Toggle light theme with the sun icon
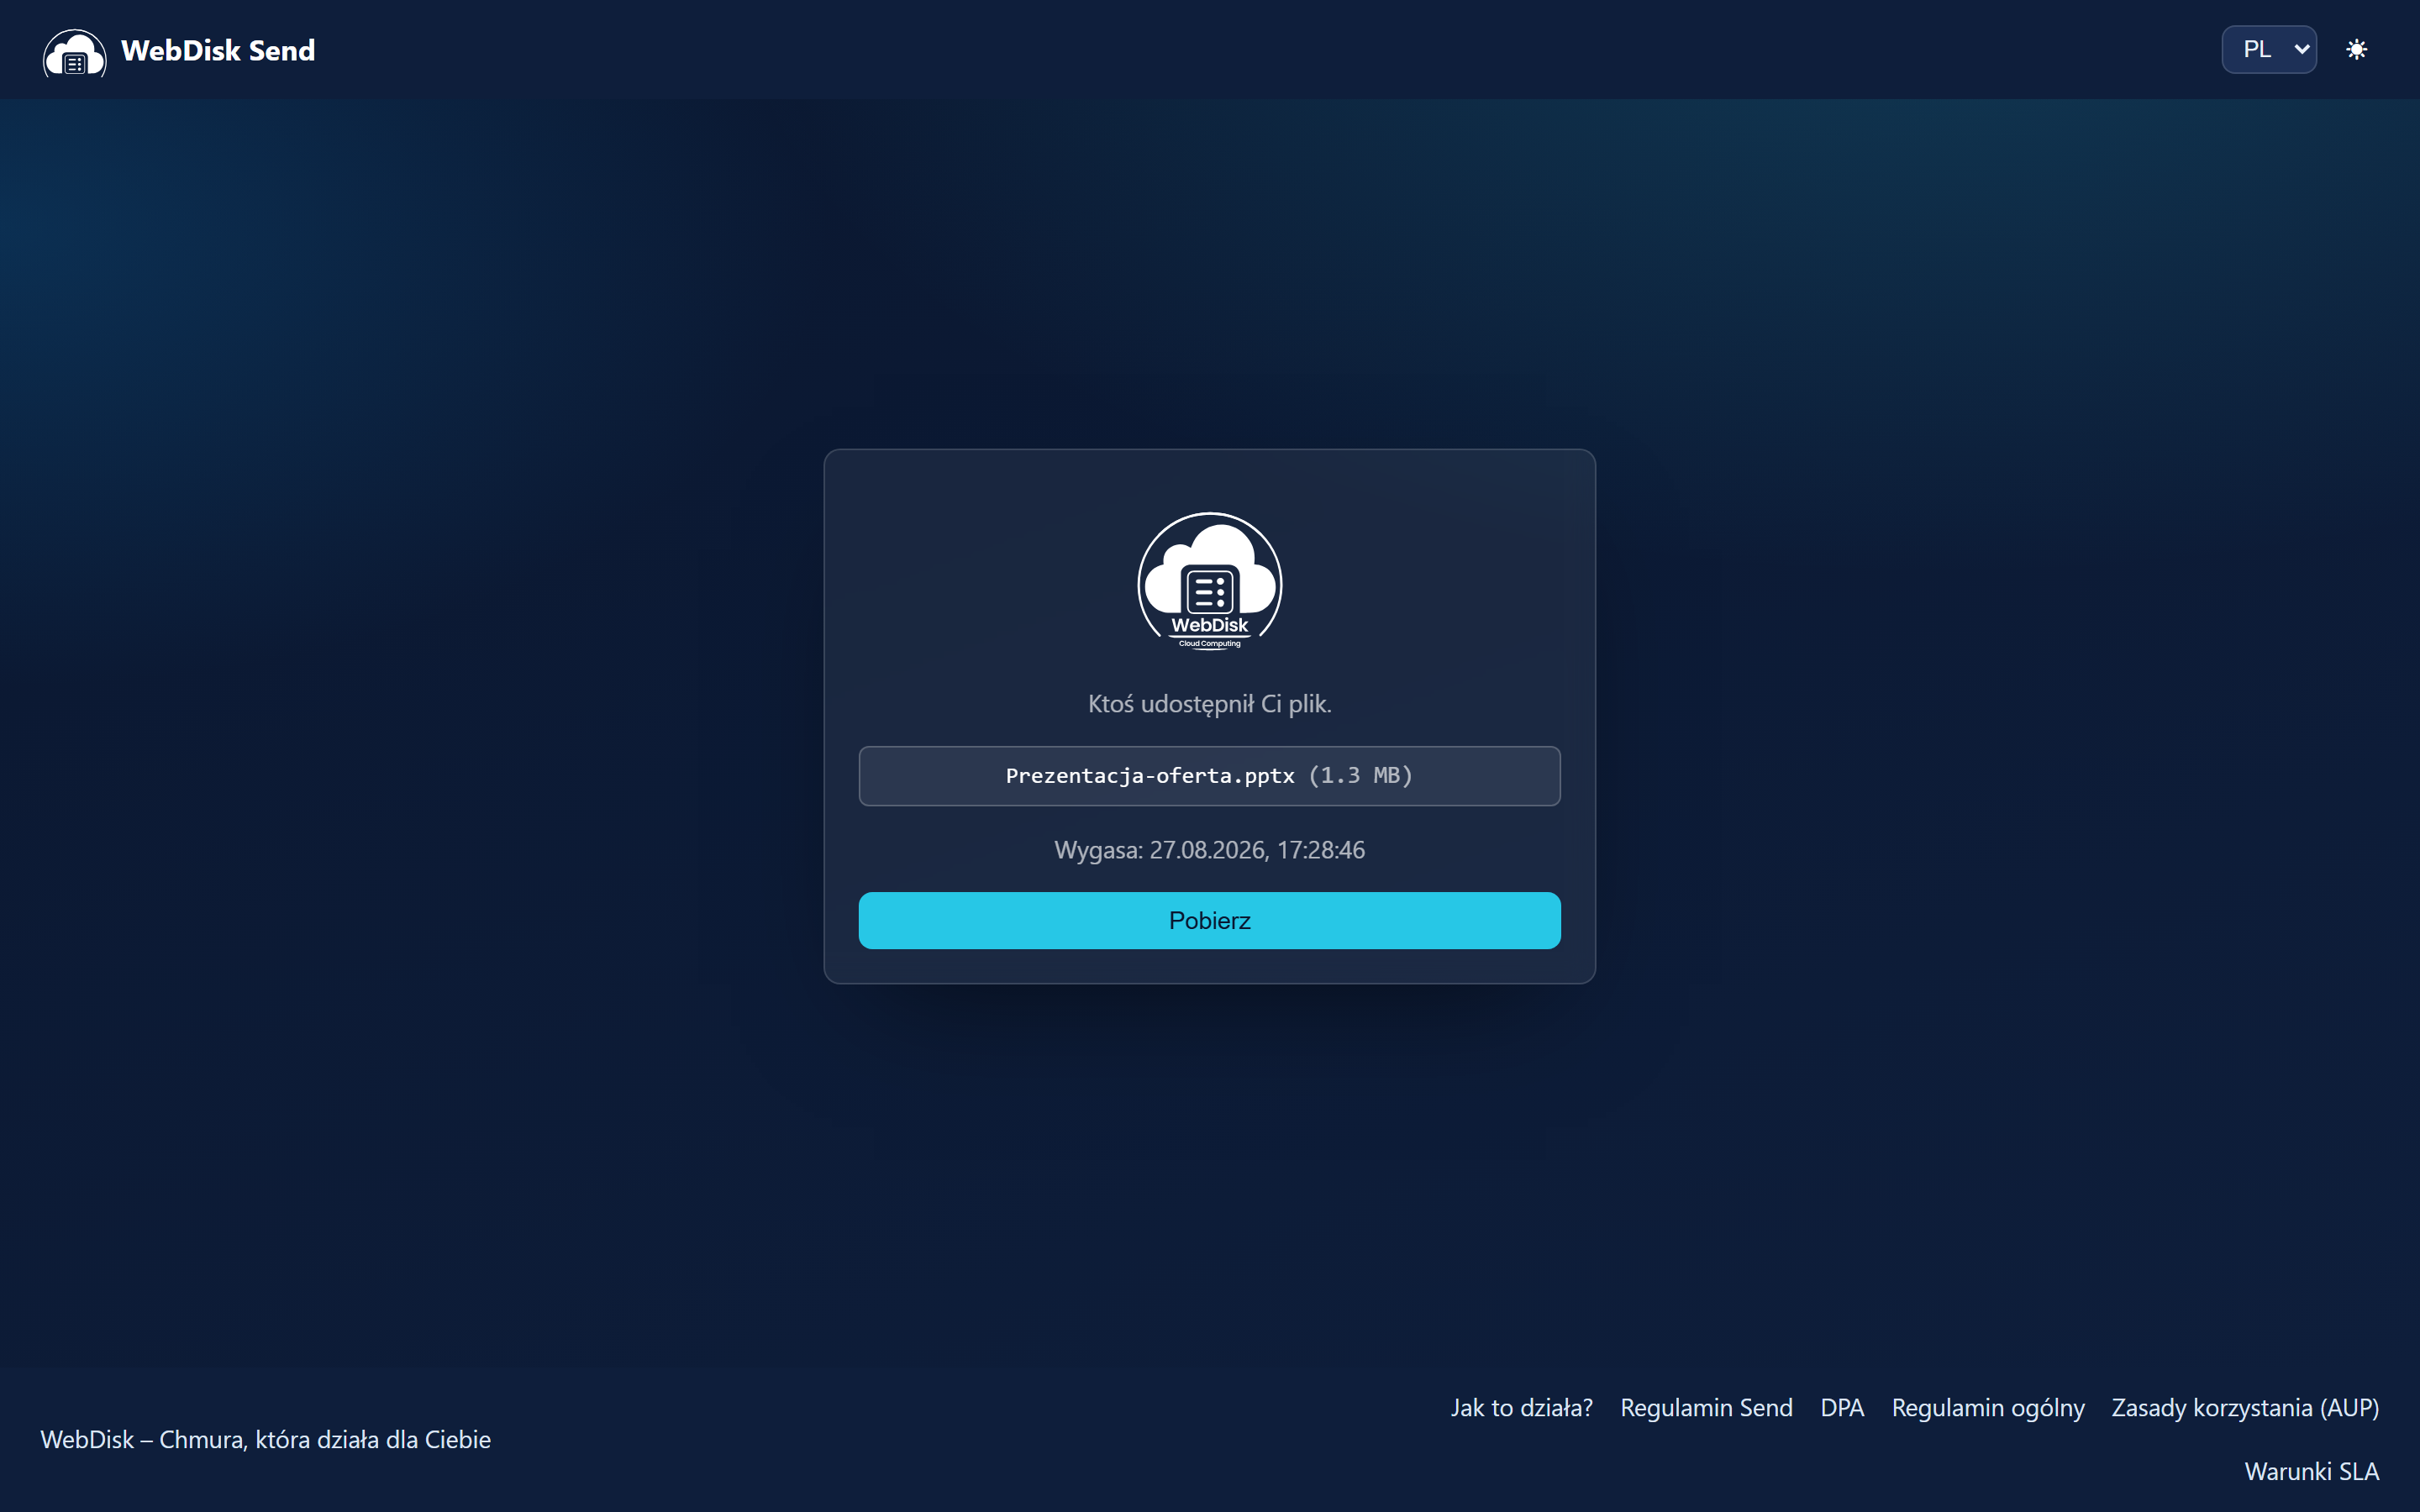 pos(2356,49)
